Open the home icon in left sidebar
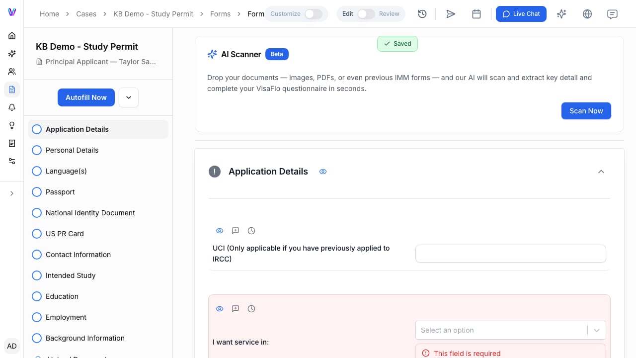Viewport: 636px width, 358px height. coord(12,36)
